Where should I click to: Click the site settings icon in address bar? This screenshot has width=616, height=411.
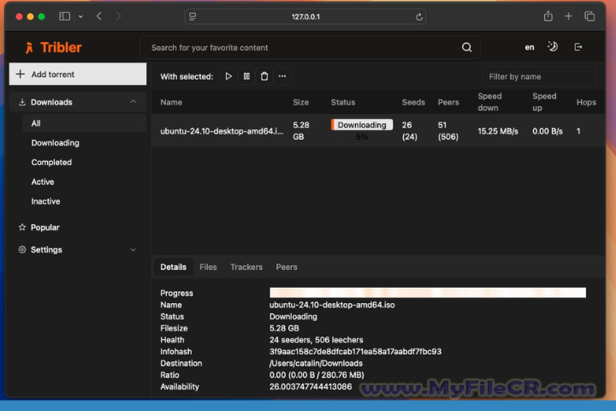(192, 16)
